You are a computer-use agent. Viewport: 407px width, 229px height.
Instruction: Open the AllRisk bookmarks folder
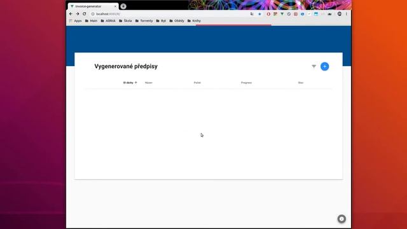click(108, 21)
